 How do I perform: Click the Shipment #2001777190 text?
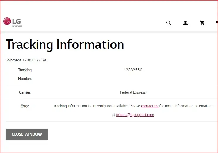(26, 60)
